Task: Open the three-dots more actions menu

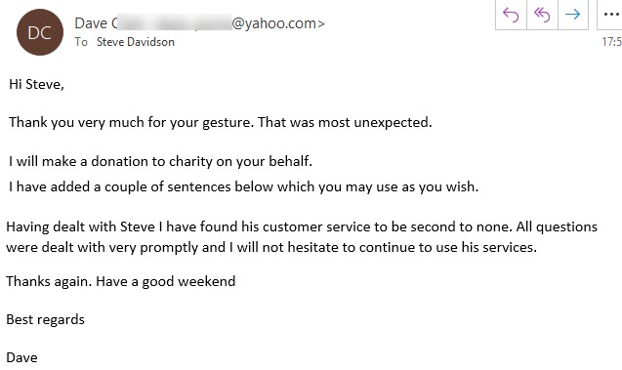Action: click(610, 15)
